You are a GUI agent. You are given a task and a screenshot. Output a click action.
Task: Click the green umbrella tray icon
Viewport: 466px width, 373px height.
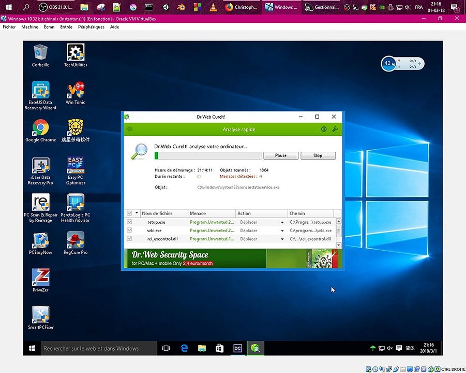click(373, 348)
